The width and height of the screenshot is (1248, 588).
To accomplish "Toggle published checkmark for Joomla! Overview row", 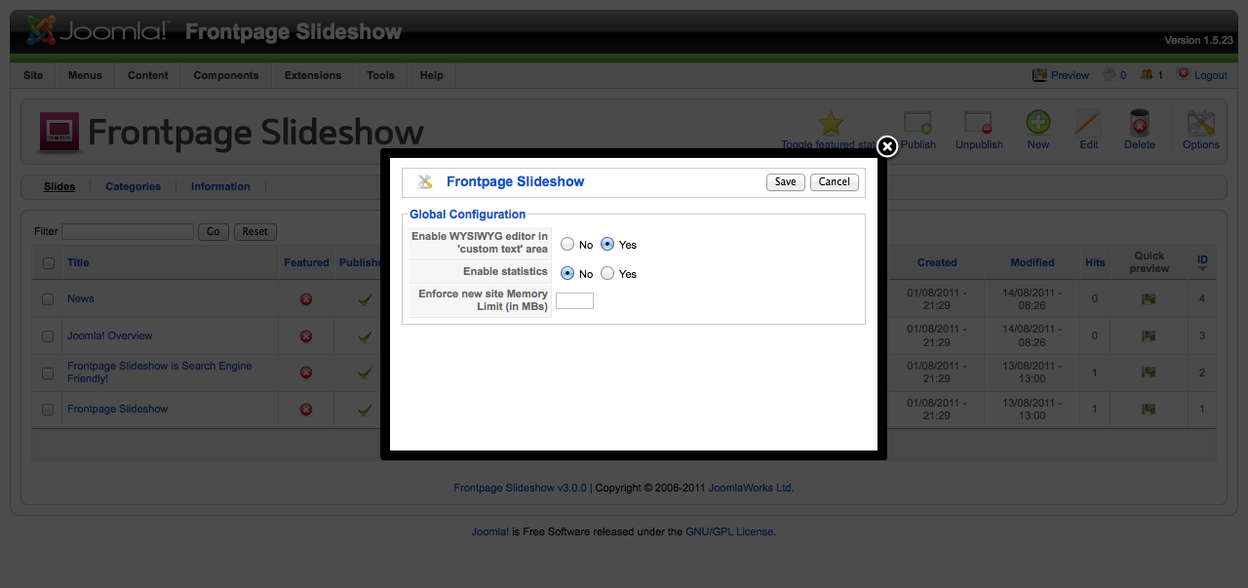I will point(365,336).
